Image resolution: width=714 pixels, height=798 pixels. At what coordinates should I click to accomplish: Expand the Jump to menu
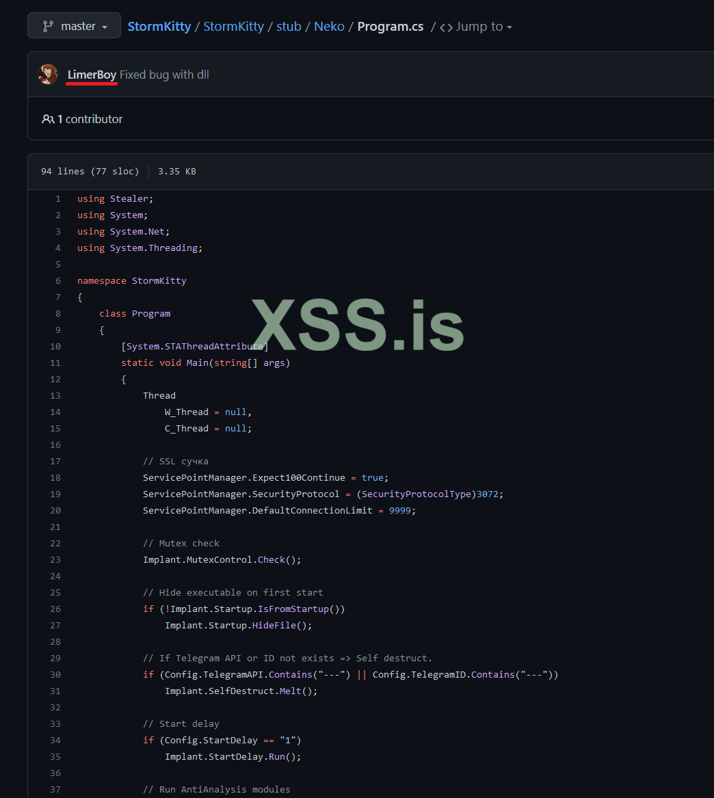pyautogui.click(x=484, y=27)
